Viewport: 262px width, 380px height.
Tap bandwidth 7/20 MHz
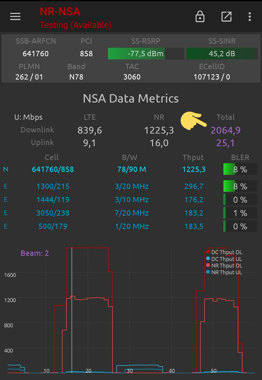[x=132, y=213]
